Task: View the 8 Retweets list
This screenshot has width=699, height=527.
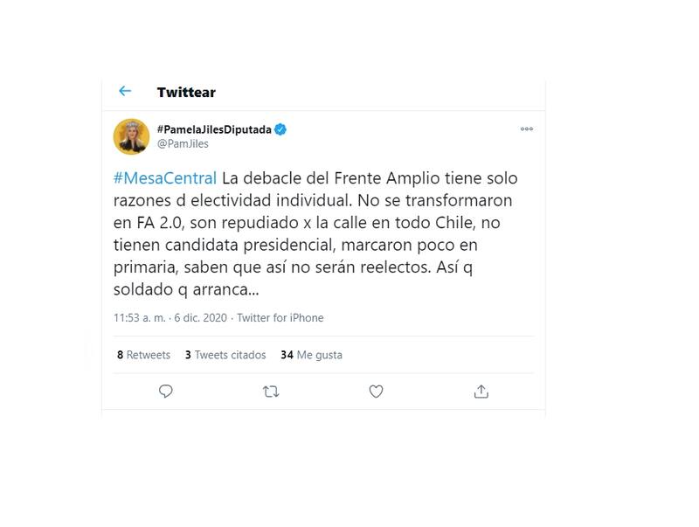Action: tap(143, 355)
